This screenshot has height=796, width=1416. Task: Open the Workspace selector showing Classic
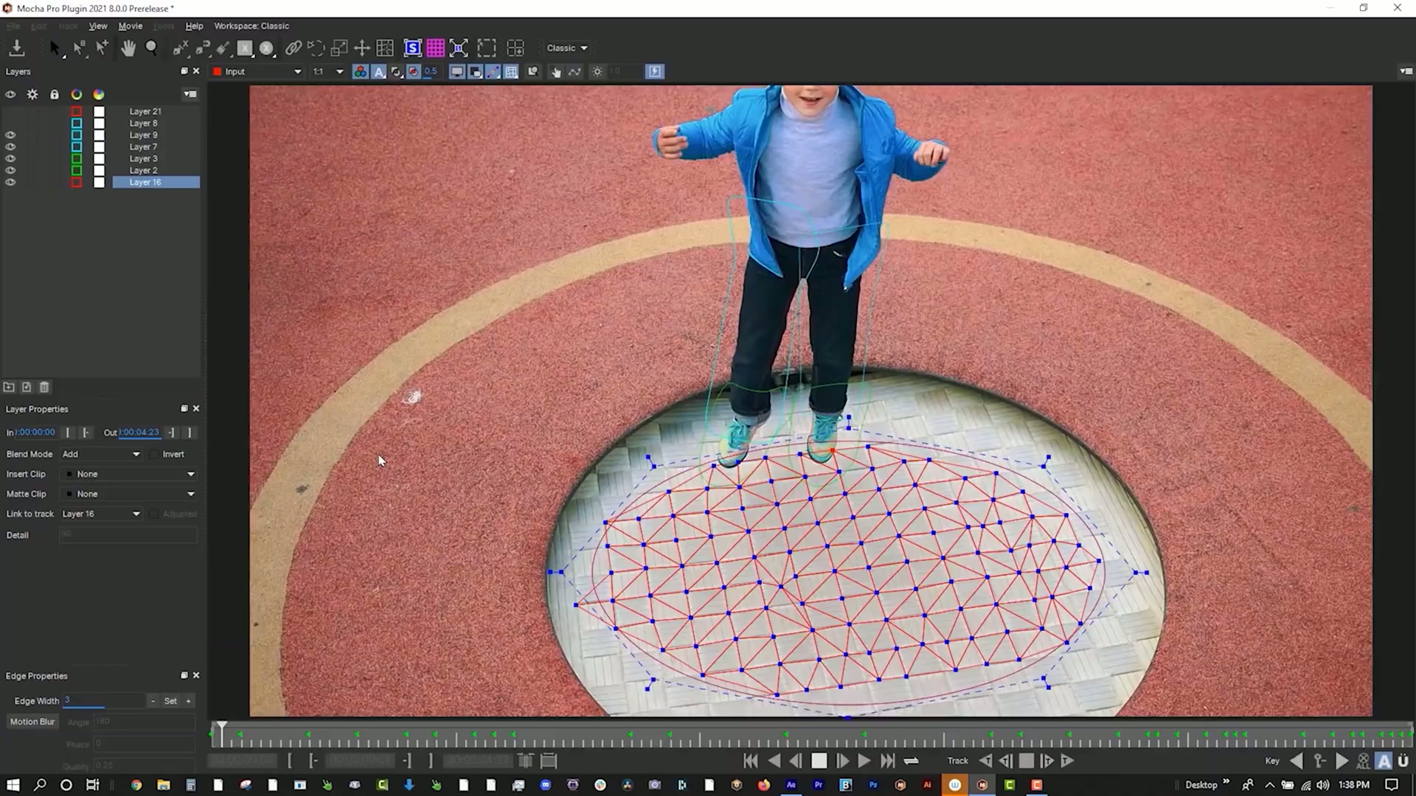coord(566,48)
